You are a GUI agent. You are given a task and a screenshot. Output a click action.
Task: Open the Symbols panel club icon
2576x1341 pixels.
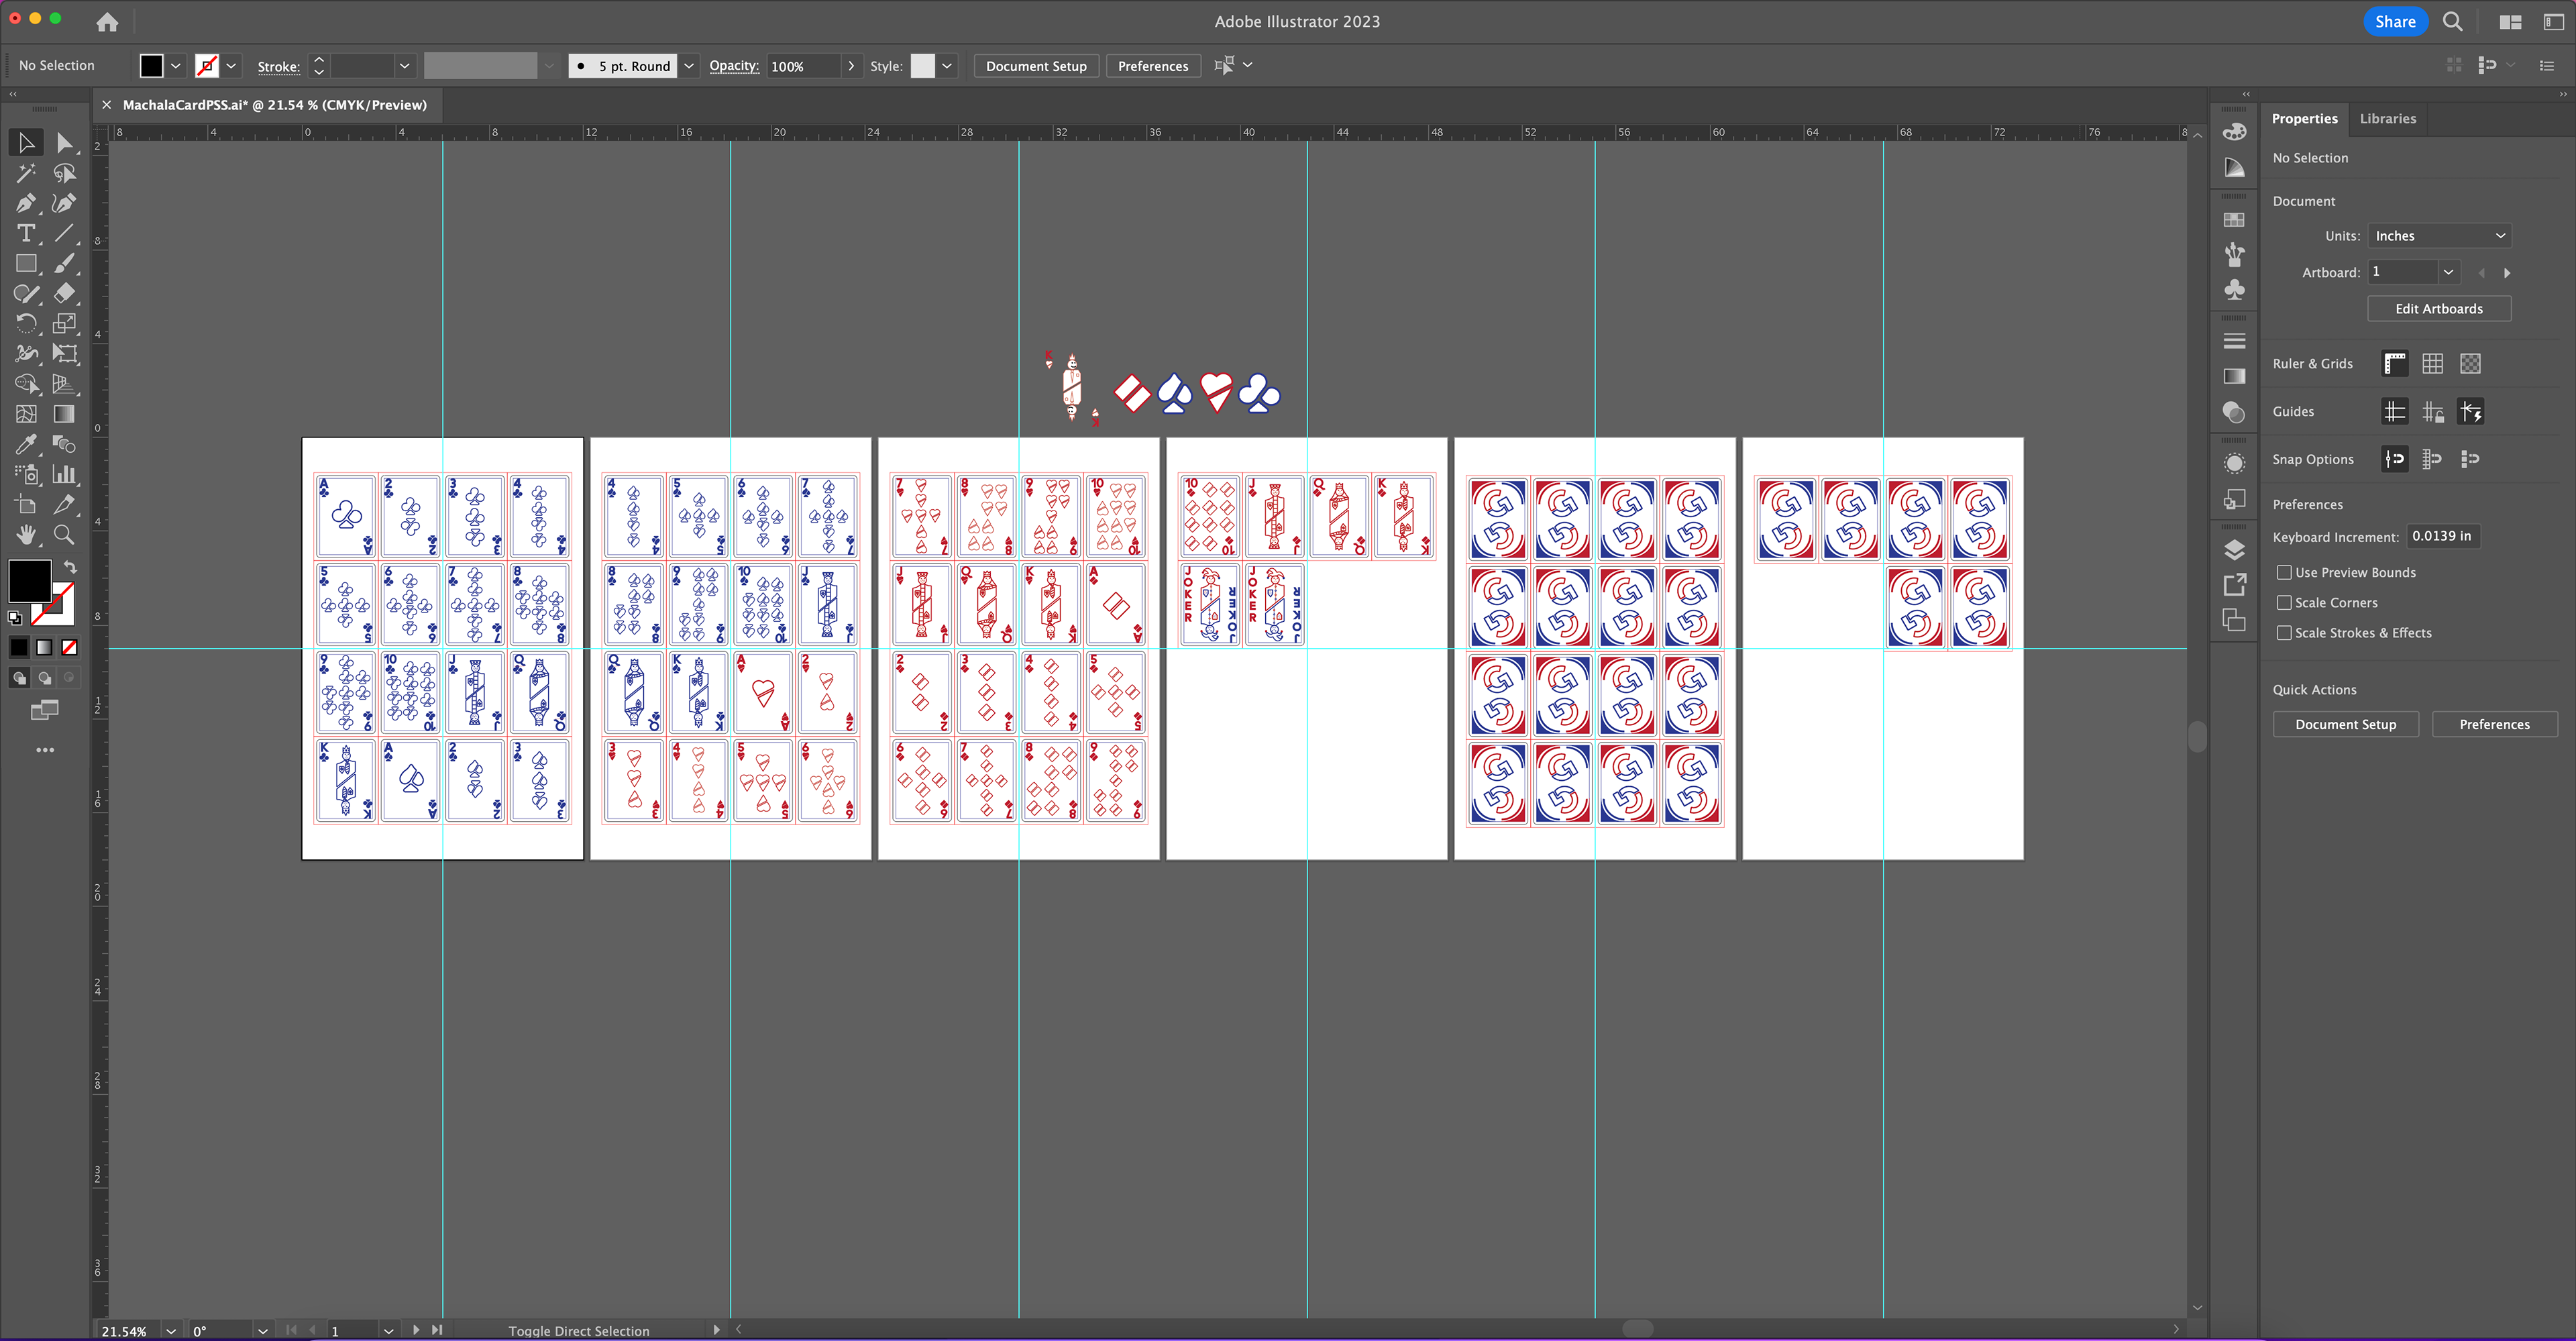click(2234, 290)
